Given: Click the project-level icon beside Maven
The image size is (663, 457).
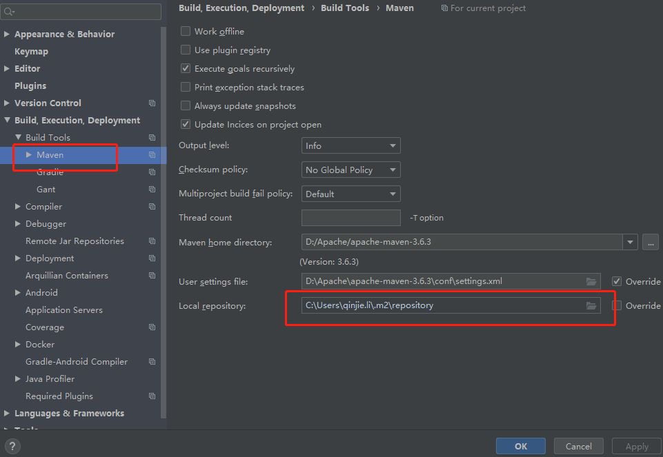Looking at the screenshot, I should click(152, 154).
